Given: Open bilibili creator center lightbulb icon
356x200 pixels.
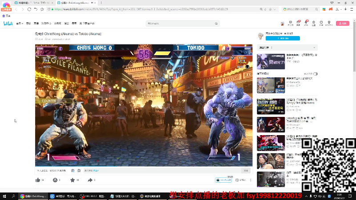Looking at the screenshot, I should click(329, 23).
